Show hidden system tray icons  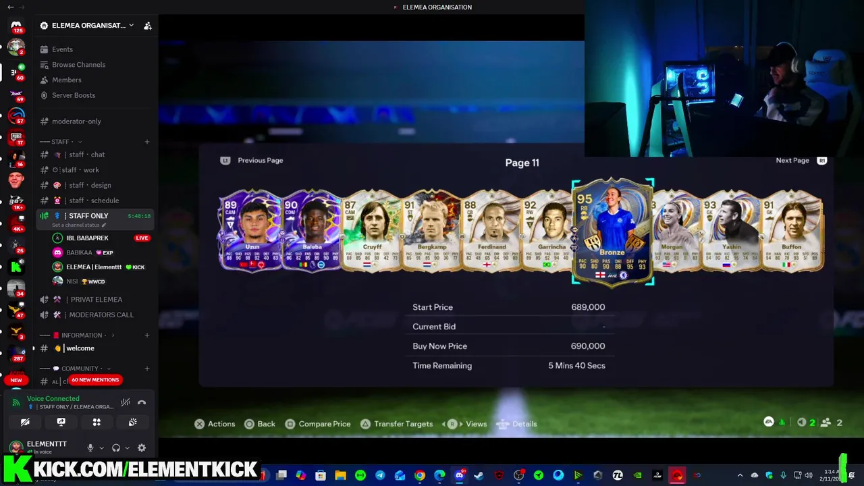[x=740, y=475]
